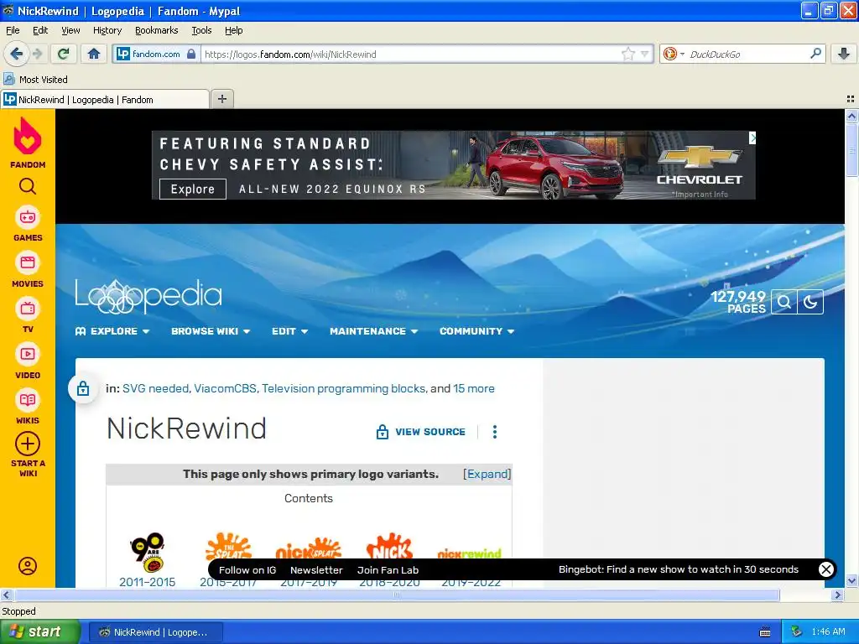Open Television programming blocks category link
This screenshot has height=644, width=859.
point(343,388)
